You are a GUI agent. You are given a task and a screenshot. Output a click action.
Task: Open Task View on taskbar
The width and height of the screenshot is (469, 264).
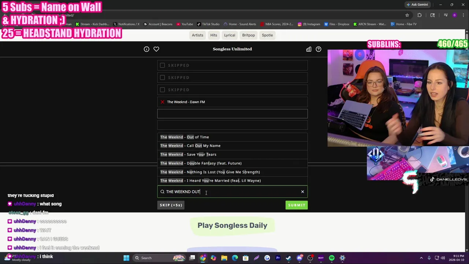192,258
